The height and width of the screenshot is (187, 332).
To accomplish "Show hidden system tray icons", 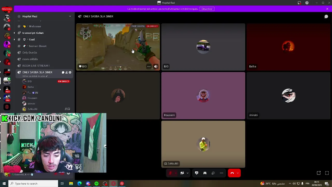I will 290,184.
